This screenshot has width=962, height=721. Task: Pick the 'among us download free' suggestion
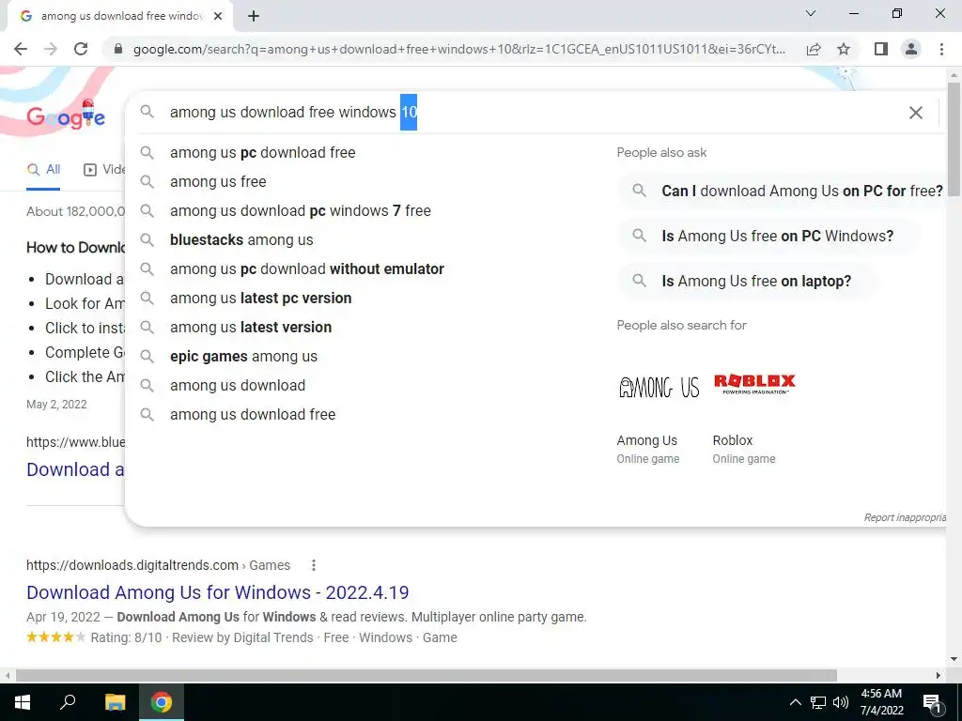253,414
